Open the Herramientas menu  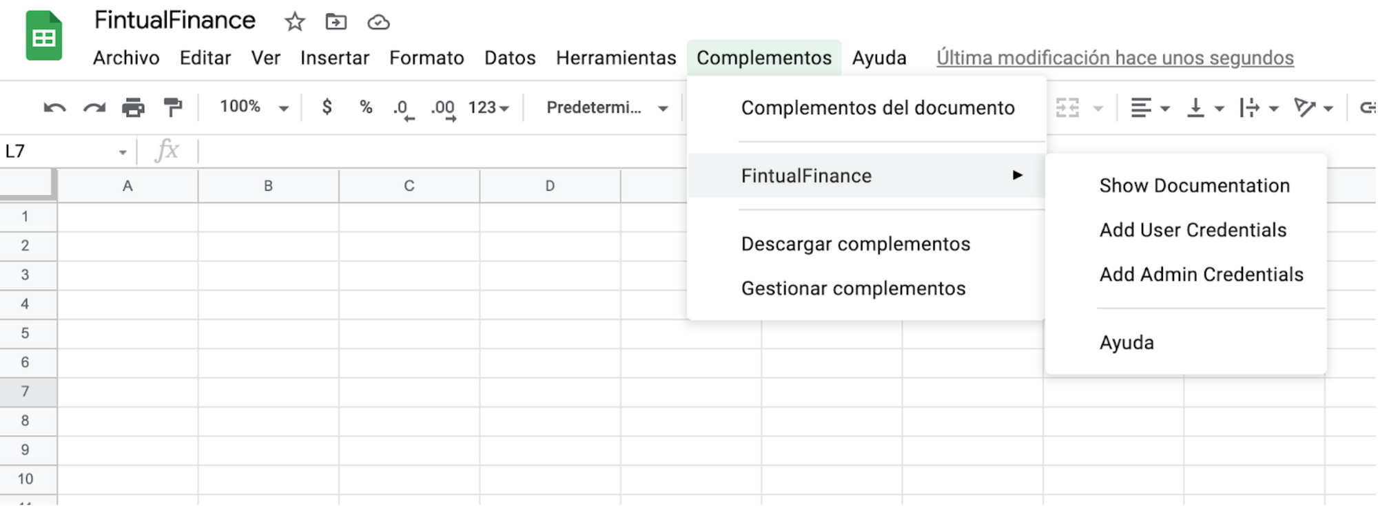coord(616,58)
